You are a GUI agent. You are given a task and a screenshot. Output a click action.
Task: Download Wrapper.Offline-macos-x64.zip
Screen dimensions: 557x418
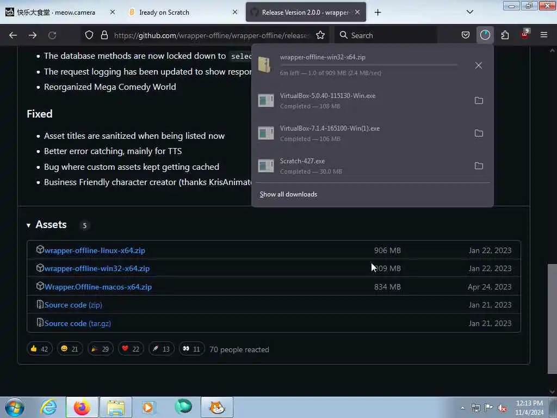tap(98, 287)
